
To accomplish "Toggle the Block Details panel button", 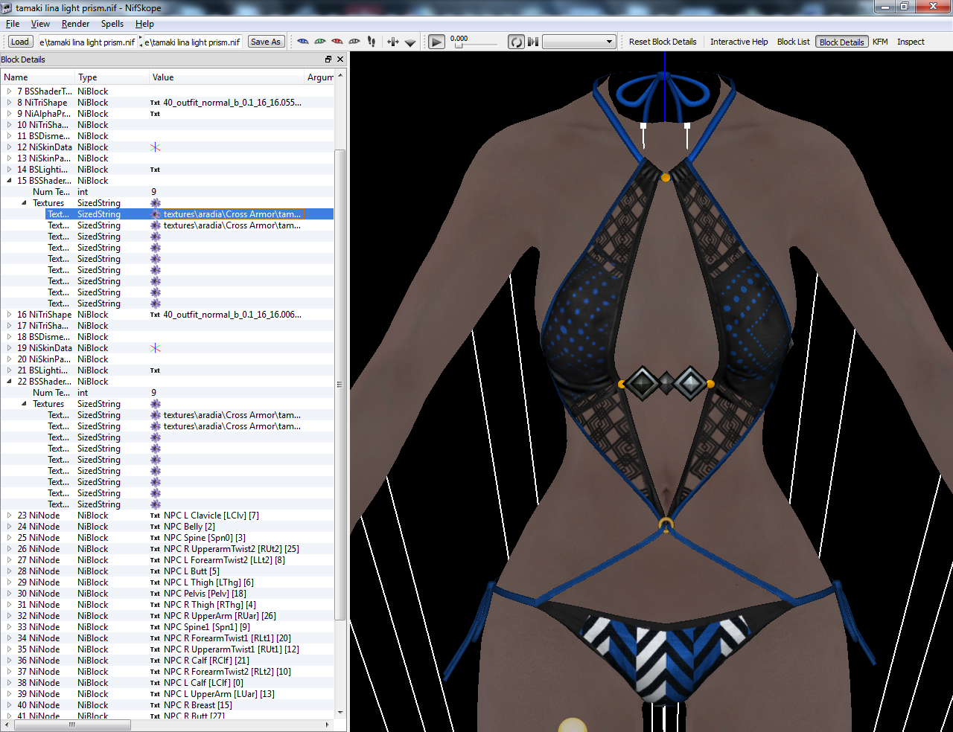I will click(x=841, y=42).
